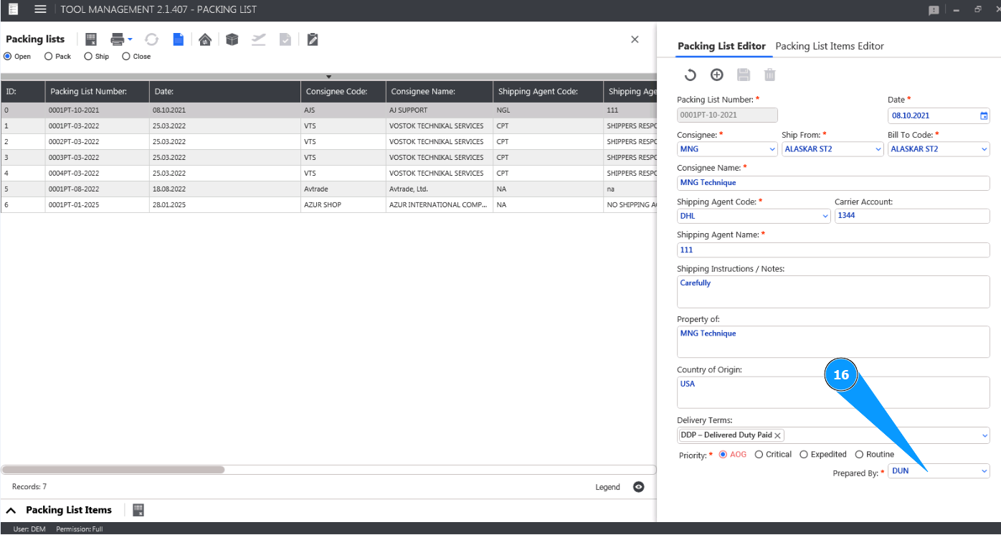Select the Pack status radio button
This screenshot has width=1001, height=535.
[x=49, y=57]
